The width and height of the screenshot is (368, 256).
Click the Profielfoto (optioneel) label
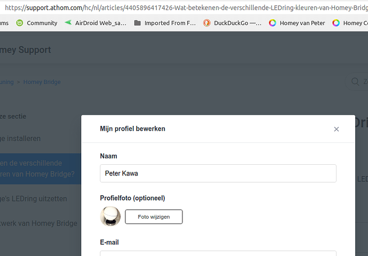point(133,198)
